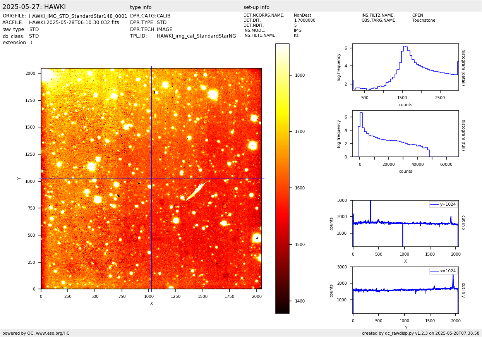Click the heat colorbar next to the image
This screenshot has width=482, height=337.
click(282, 178)
